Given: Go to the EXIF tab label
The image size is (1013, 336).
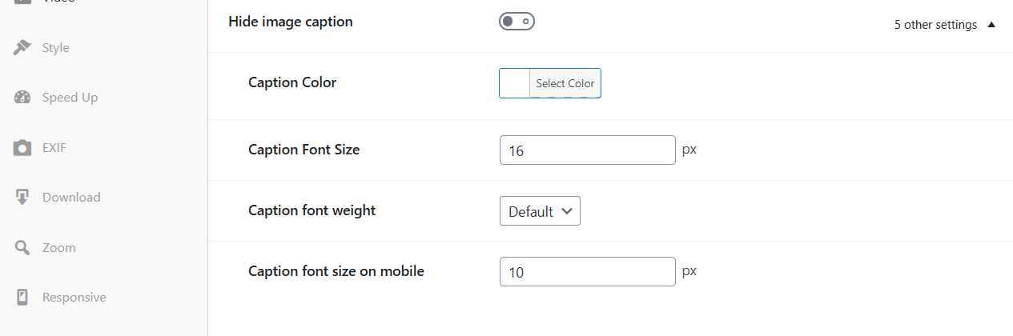Looking at the screenshot, I should [x=54, y=148].
